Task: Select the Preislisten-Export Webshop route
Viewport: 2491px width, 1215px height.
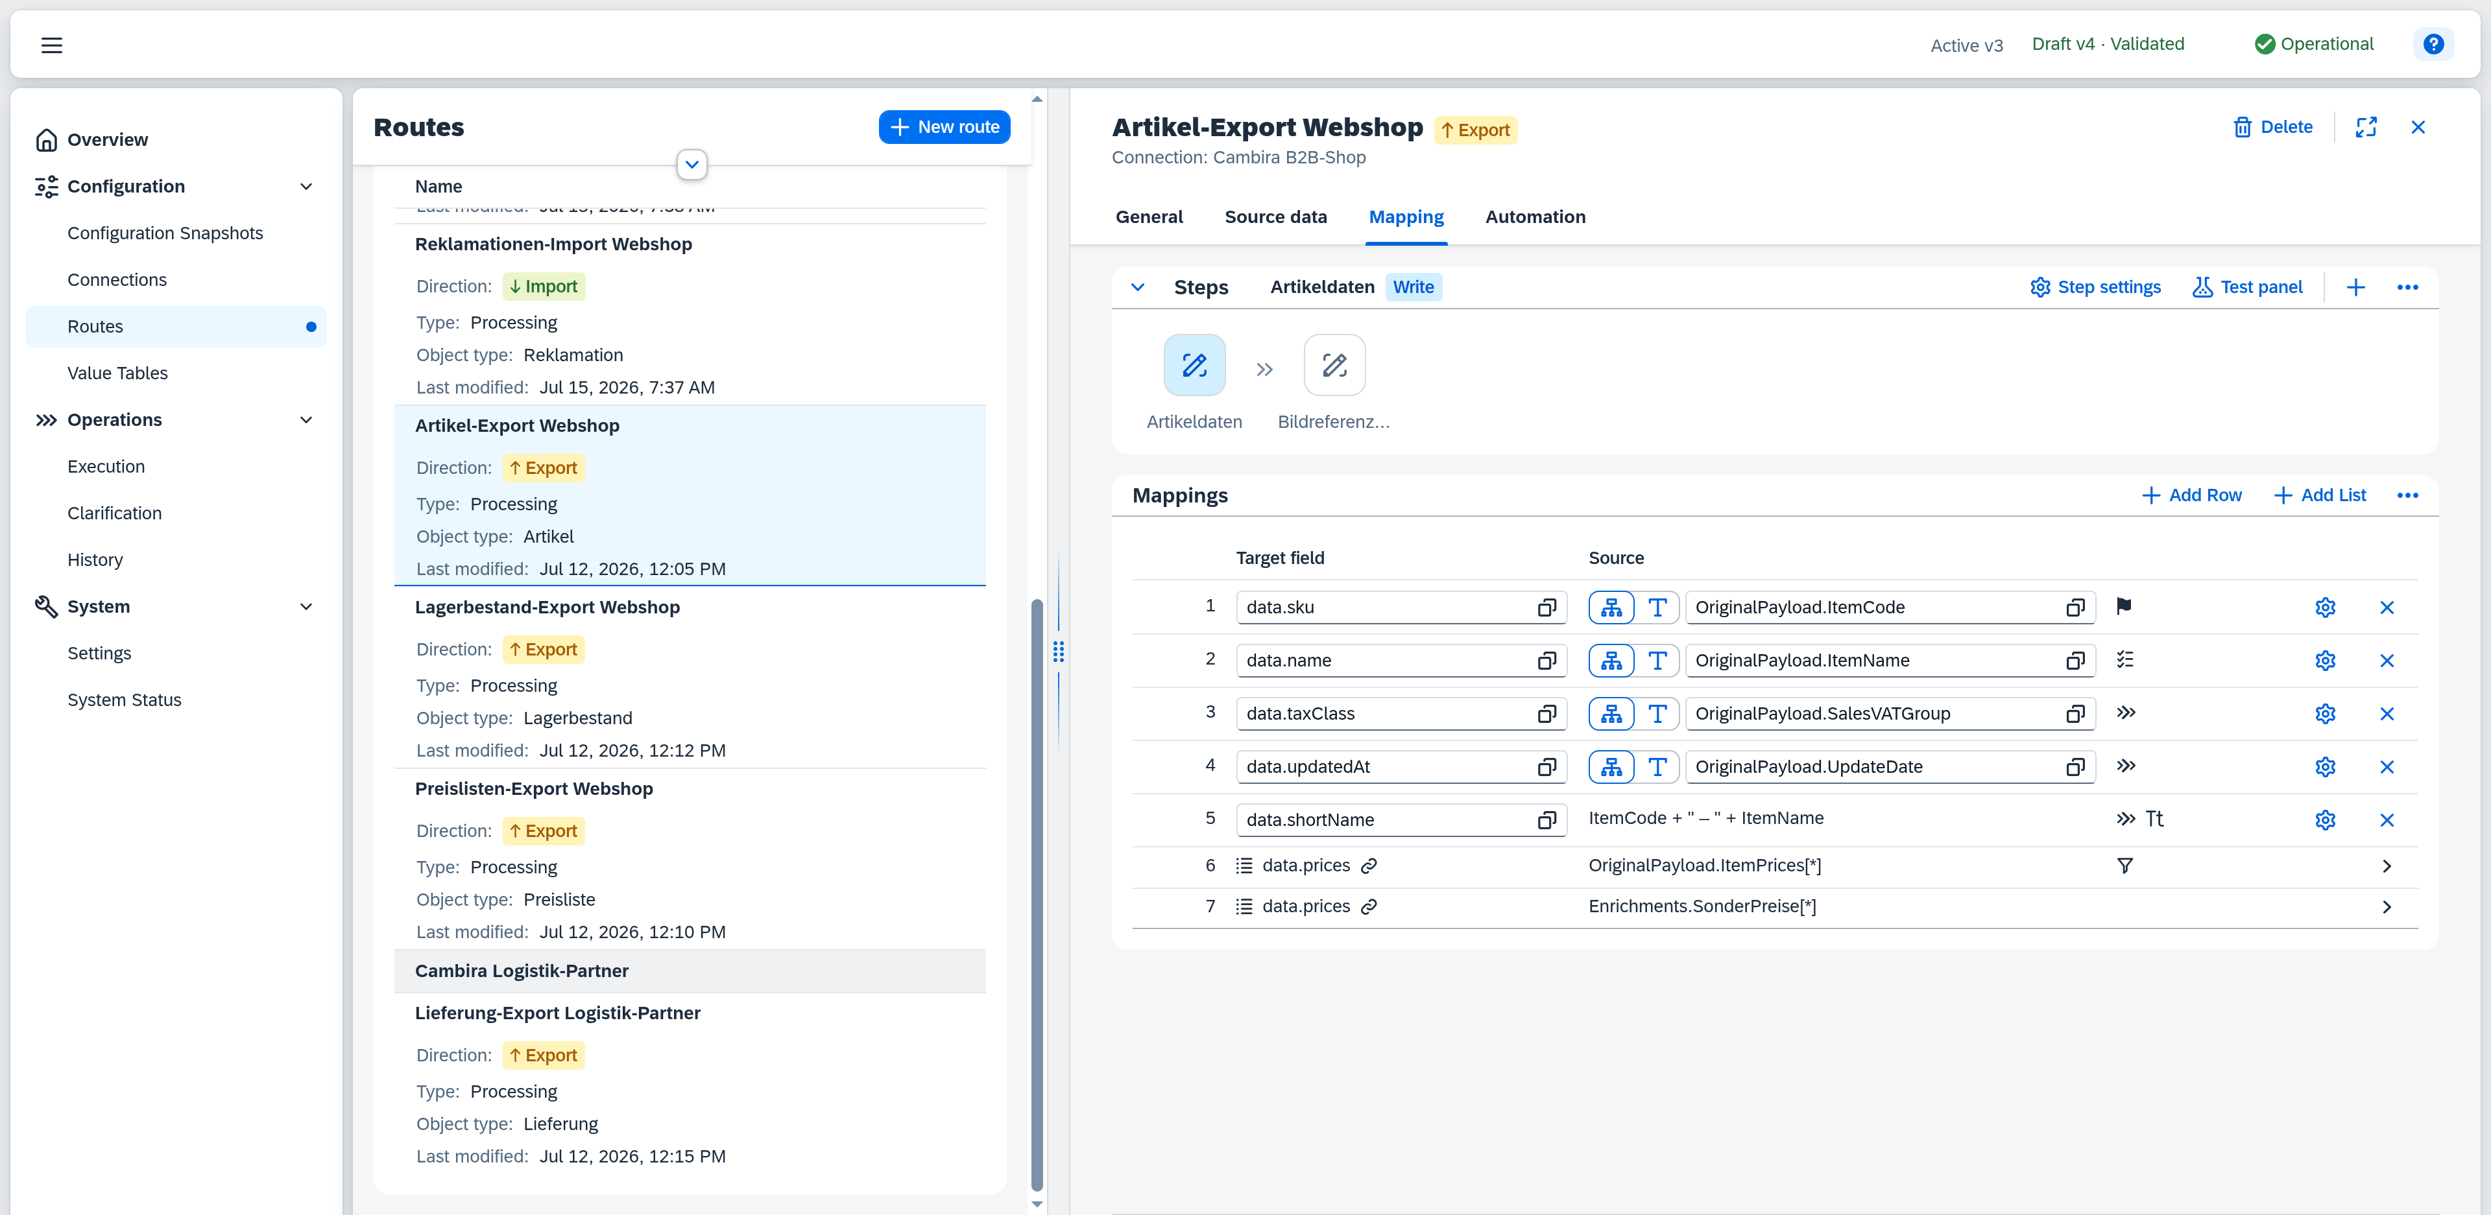Action: [690, 859]
